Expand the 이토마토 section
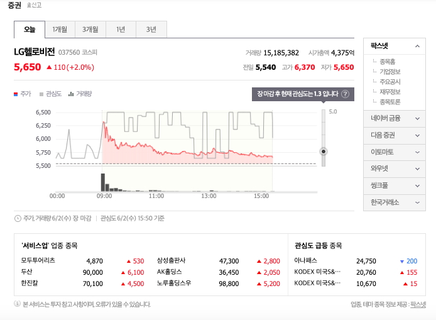The width and height of the screenshot is (436, 320). tap(395, 152)
